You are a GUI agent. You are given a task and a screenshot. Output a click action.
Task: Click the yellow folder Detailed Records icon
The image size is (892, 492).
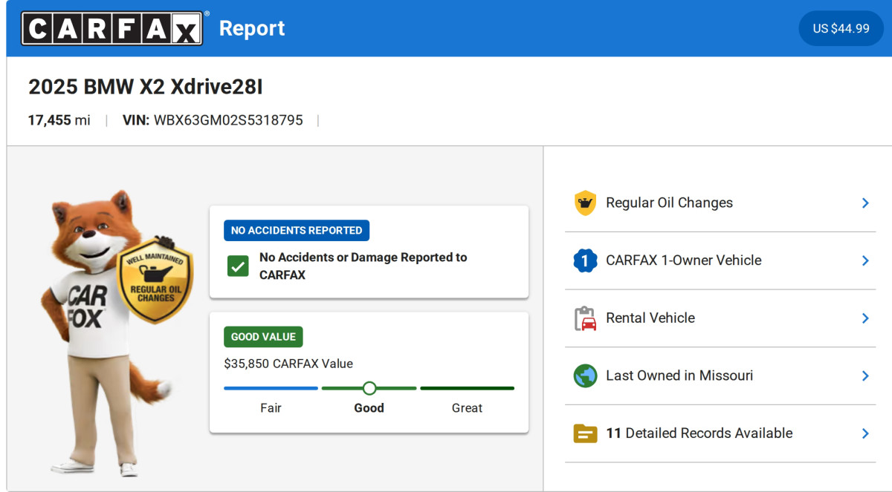click(586, 433)
